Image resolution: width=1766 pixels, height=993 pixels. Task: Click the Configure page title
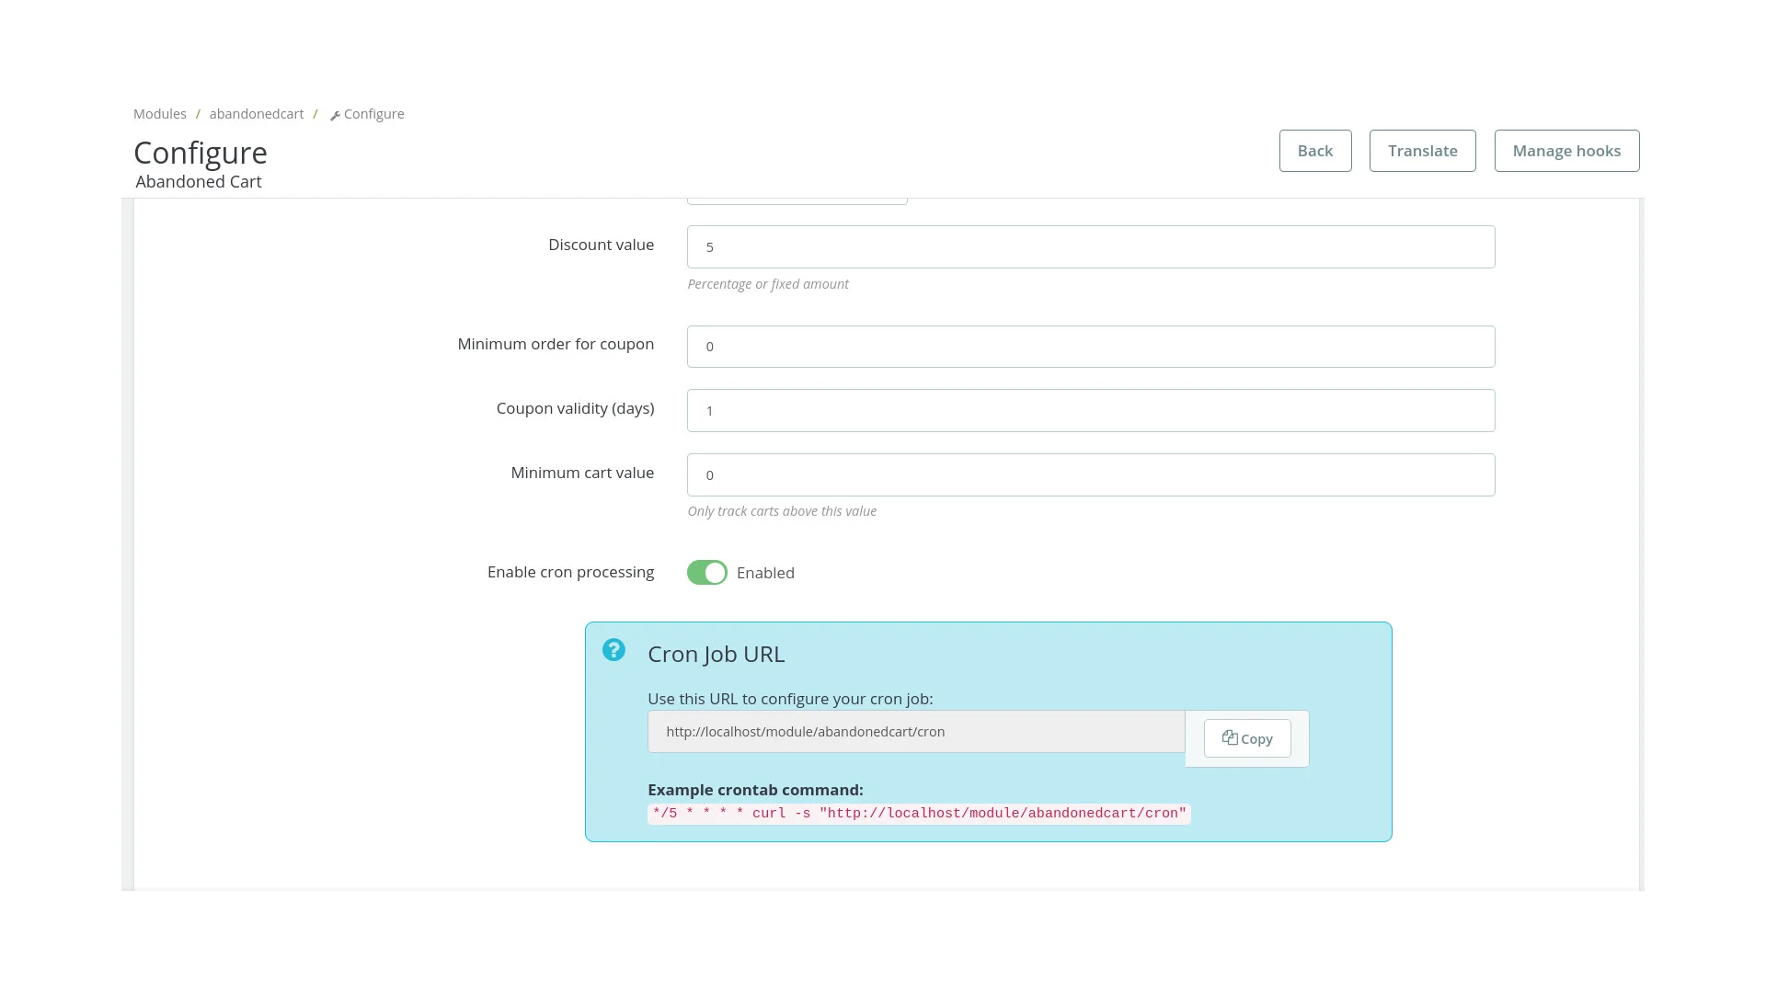pos(201,153)
